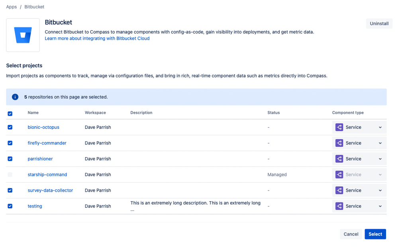Click the Bitbucket app title heading
The height and width of the screenshot is (247, 398).
tap(59, 22)
